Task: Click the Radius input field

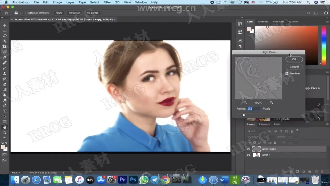Action: [254, 109]
